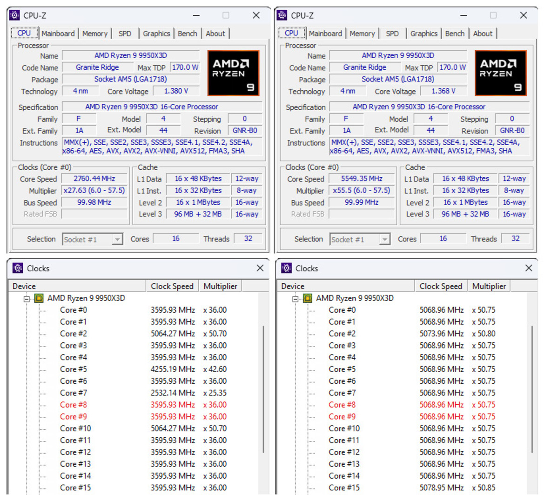Select Core #0 row in left Clocks list
The height and width of the screenshot is (501, 544).
pos(143,310)
